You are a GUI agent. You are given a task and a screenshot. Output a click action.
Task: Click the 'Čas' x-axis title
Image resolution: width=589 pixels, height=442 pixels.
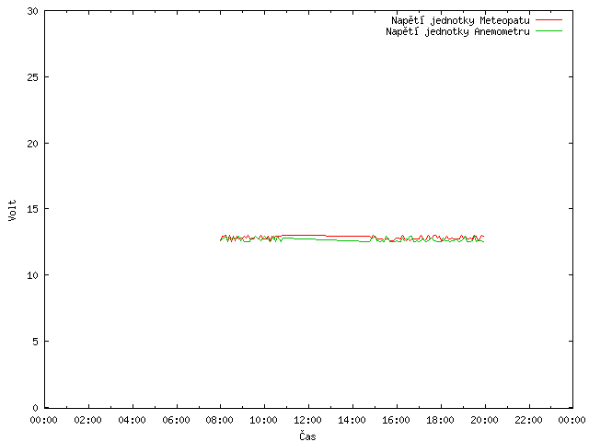click(x=307, y=436)
